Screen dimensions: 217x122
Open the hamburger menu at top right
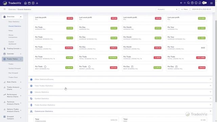point(211,3)
